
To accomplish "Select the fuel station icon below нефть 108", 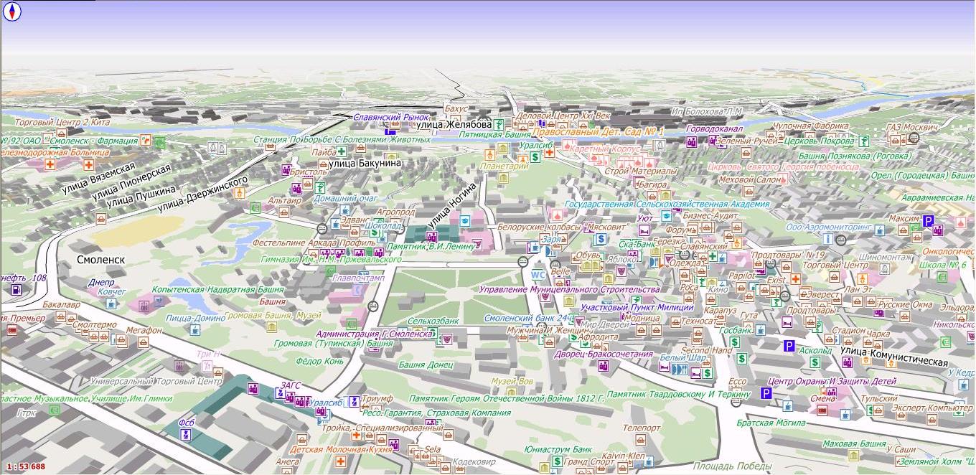I will [x=16, y=290].
